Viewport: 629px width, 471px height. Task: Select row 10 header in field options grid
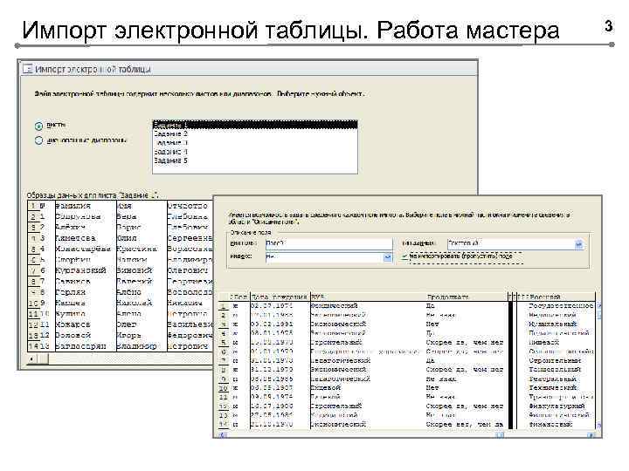tap(224, 387)
